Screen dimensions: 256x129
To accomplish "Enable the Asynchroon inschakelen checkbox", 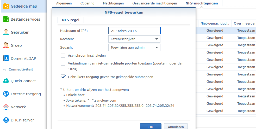I will 63,56.
